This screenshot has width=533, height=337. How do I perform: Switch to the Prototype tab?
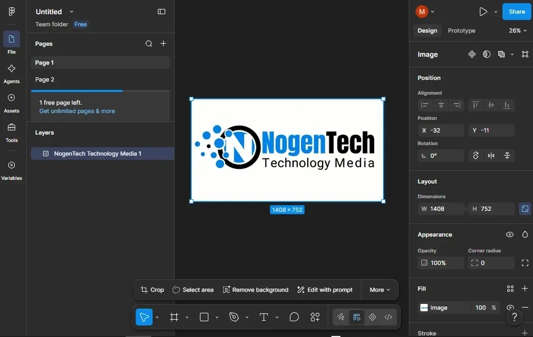click(461, 30)
